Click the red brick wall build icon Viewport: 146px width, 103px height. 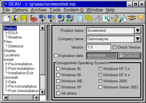34,18
